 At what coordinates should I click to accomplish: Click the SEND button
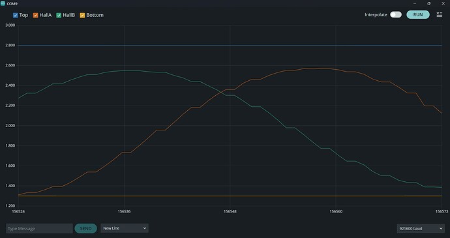pyautogui.click(x=85, y=228)
